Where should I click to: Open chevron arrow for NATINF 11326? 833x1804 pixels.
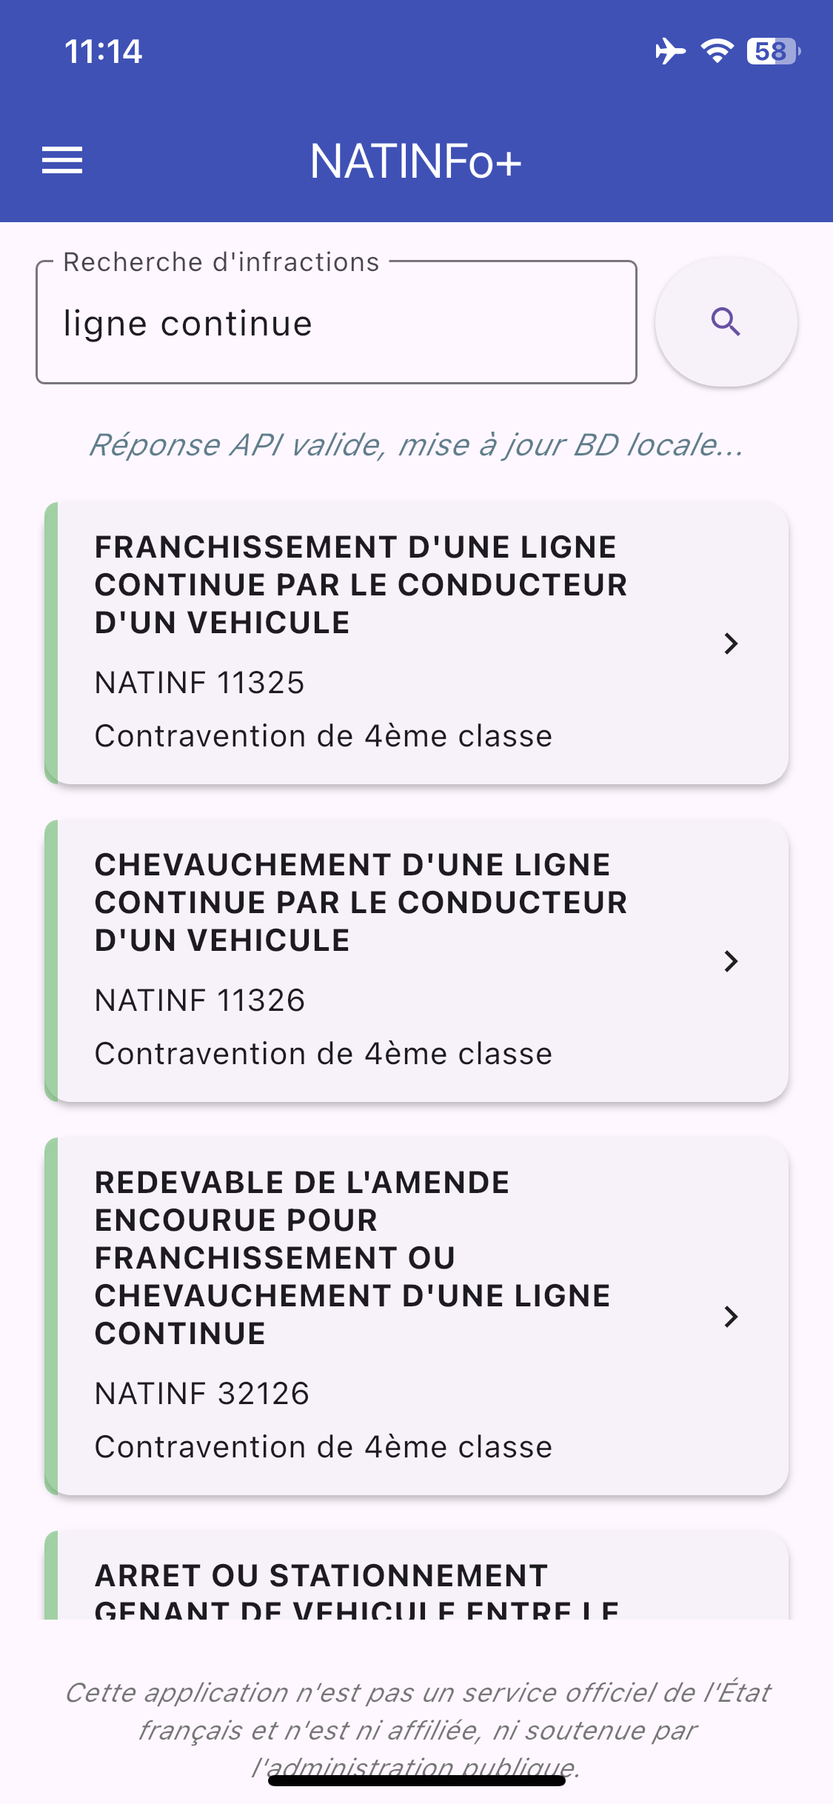click(x=731, y=961)
